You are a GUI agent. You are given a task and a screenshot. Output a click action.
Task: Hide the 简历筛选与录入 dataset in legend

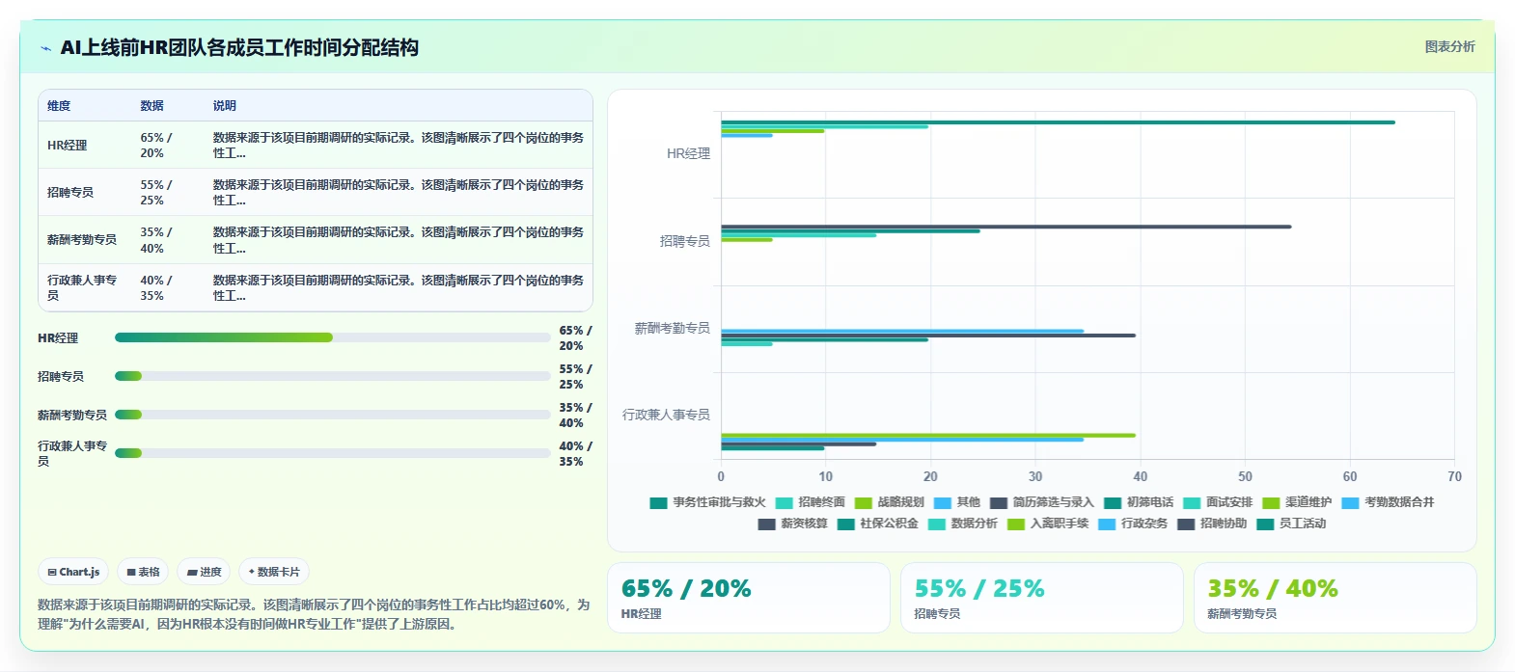(x=1042, y=502)
